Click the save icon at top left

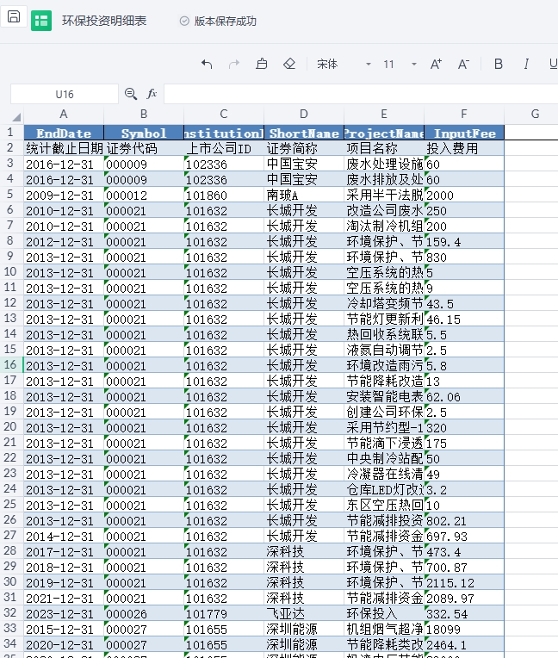(15, 17)
